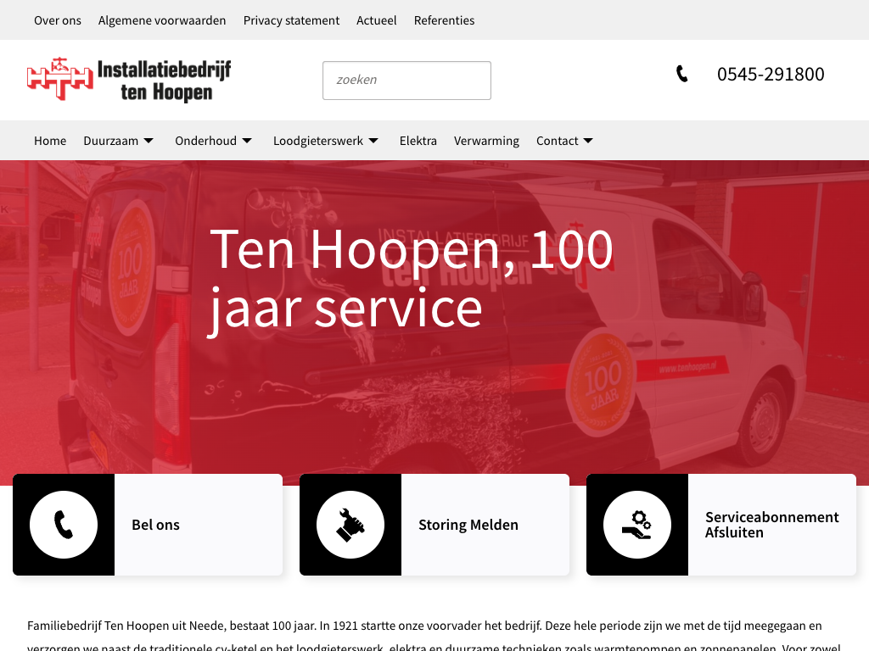Open the Referenties link
The height and width of the screenshot is (651, 869).
pos(444,20)
